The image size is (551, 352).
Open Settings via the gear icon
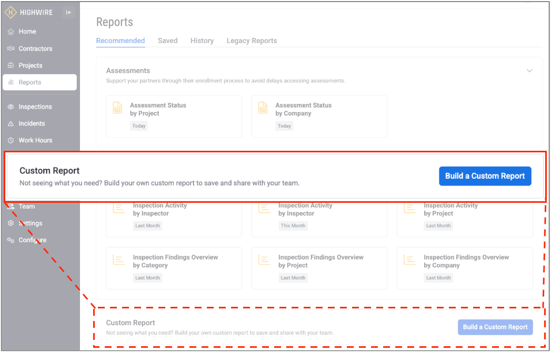(11, 223)
